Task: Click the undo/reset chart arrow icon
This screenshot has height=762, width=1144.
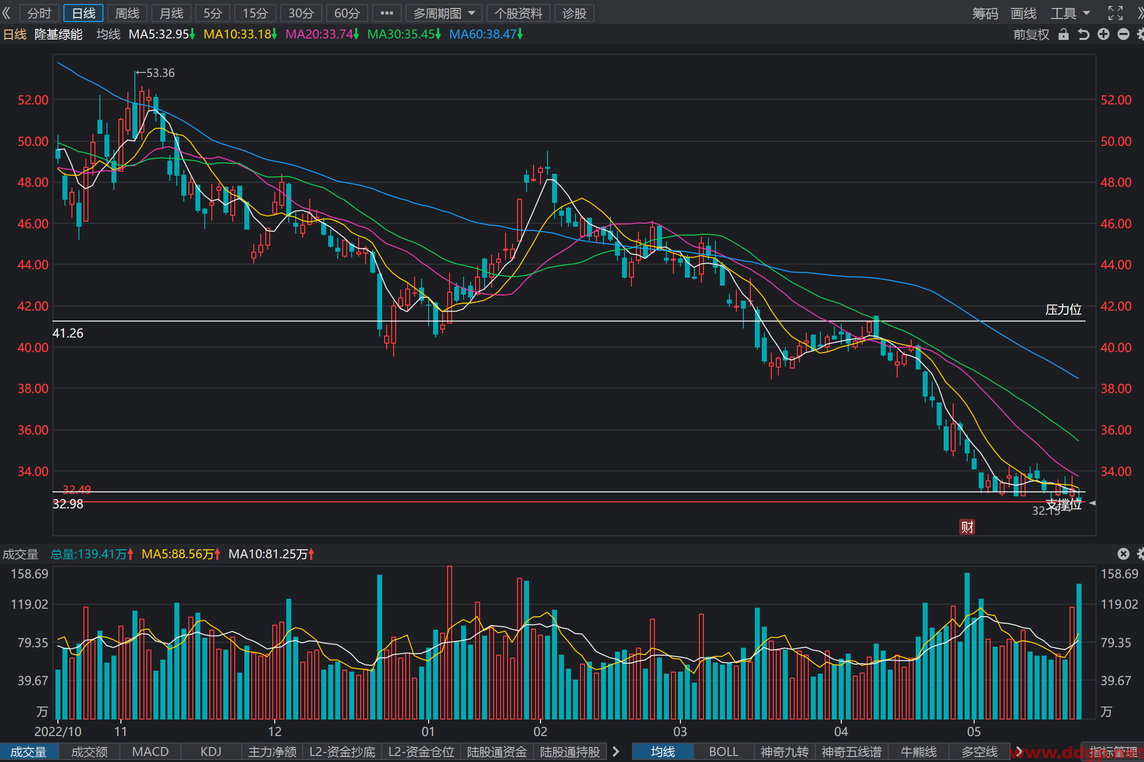Action: 1083,34
